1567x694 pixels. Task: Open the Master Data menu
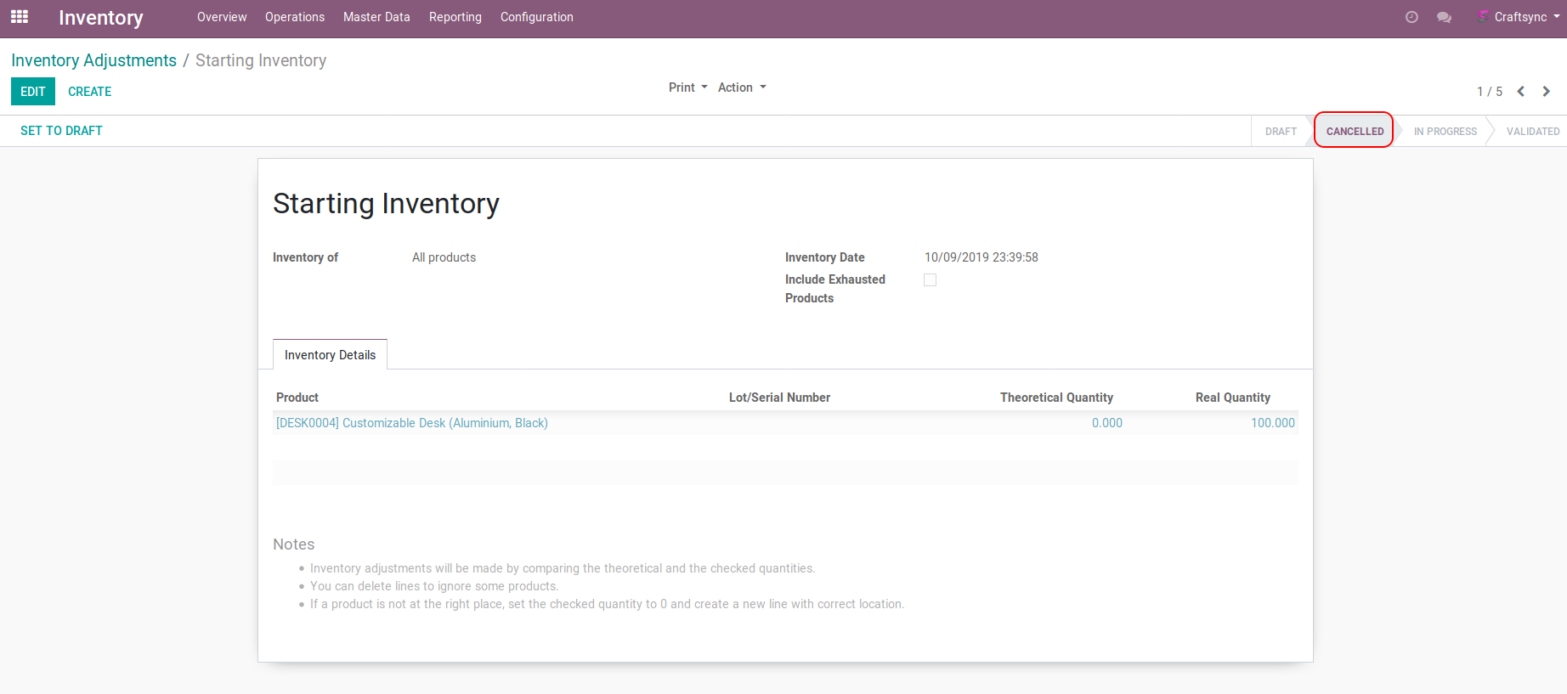point(376,17)
